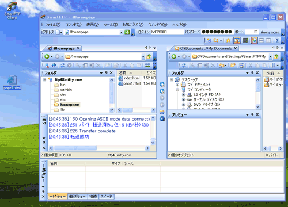Click the window icon in local pane toolbar
This screenshot has width=288, height=207.
(x=242, y=66)
